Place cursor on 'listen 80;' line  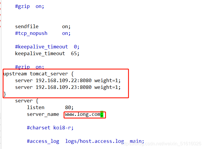coord(50,108)
